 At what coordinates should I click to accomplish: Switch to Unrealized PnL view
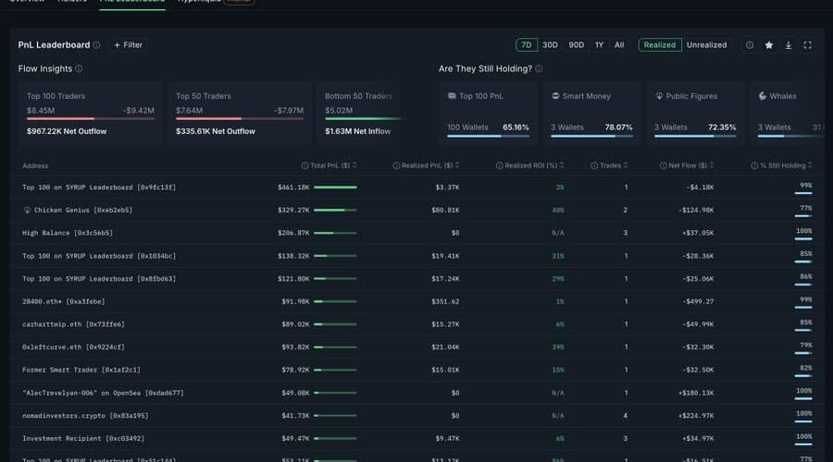tap(706, 45)
